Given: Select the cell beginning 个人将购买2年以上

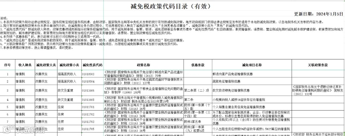Looking at the screenshot, I should click(x=252, y=122).
